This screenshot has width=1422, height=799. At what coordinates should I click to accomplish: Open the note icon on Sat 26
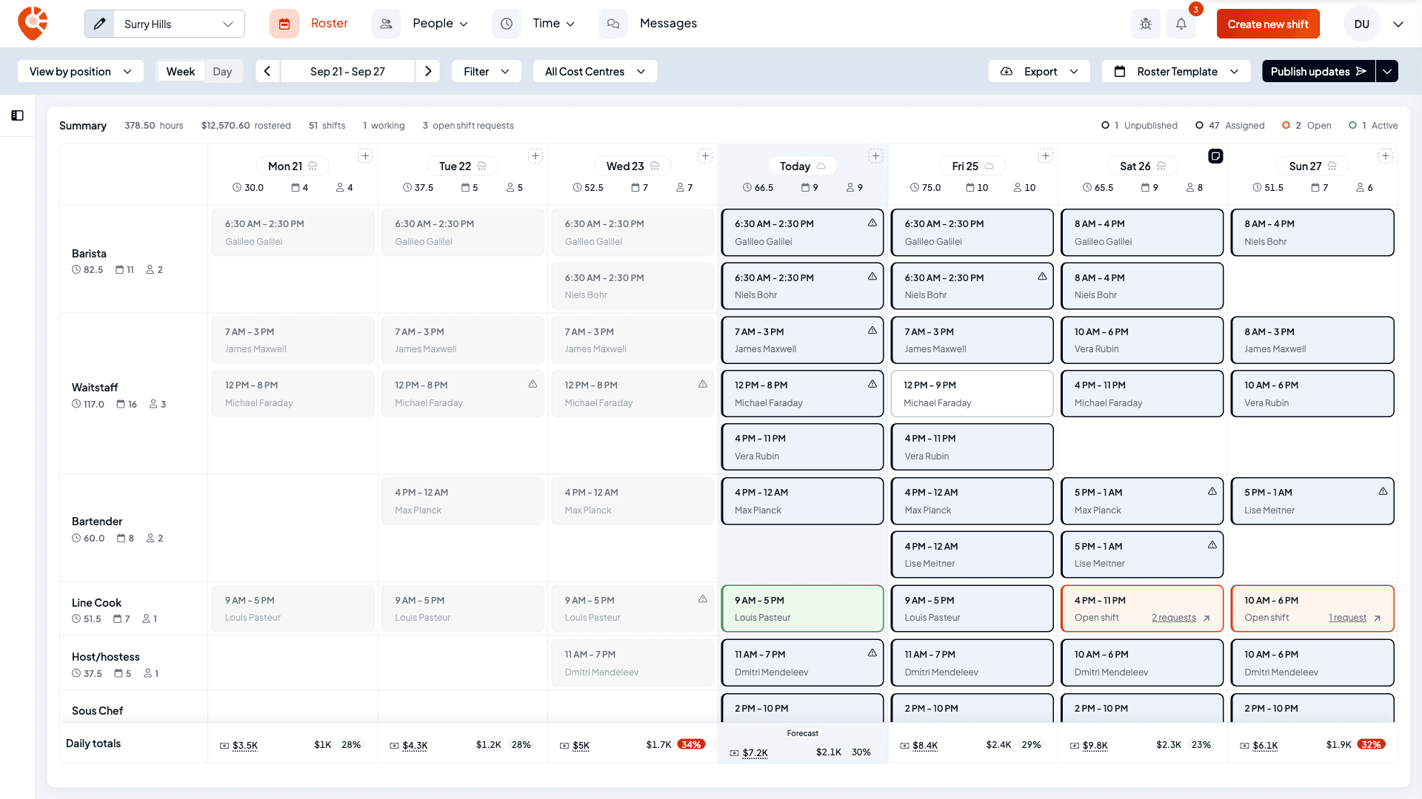tap(1215, 156)
